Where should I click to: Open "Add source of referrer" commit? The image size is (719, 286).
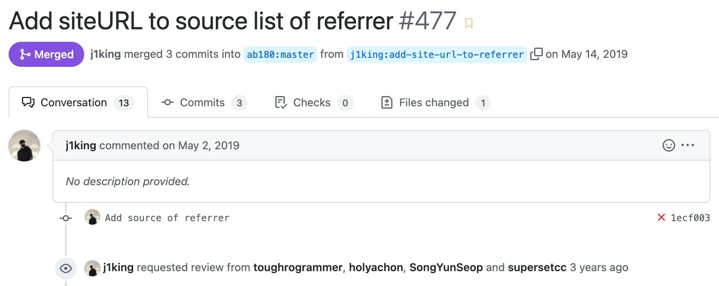pos(167,218)
